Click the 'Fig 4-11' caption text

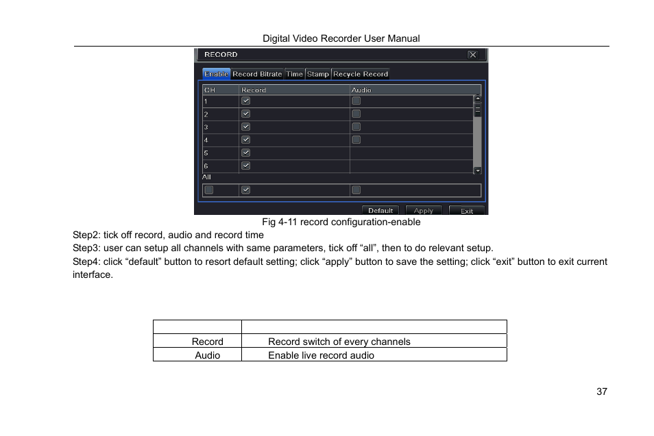coord(341,222)
